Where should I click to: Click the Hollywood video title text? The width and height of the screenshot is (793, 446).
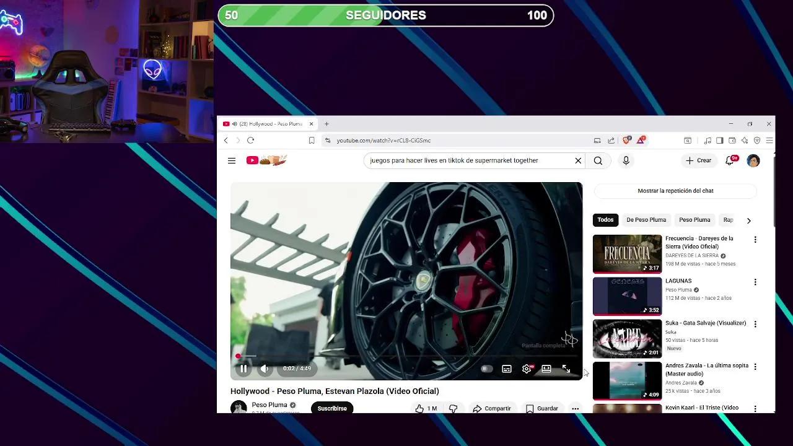click(x=335, y=391)
